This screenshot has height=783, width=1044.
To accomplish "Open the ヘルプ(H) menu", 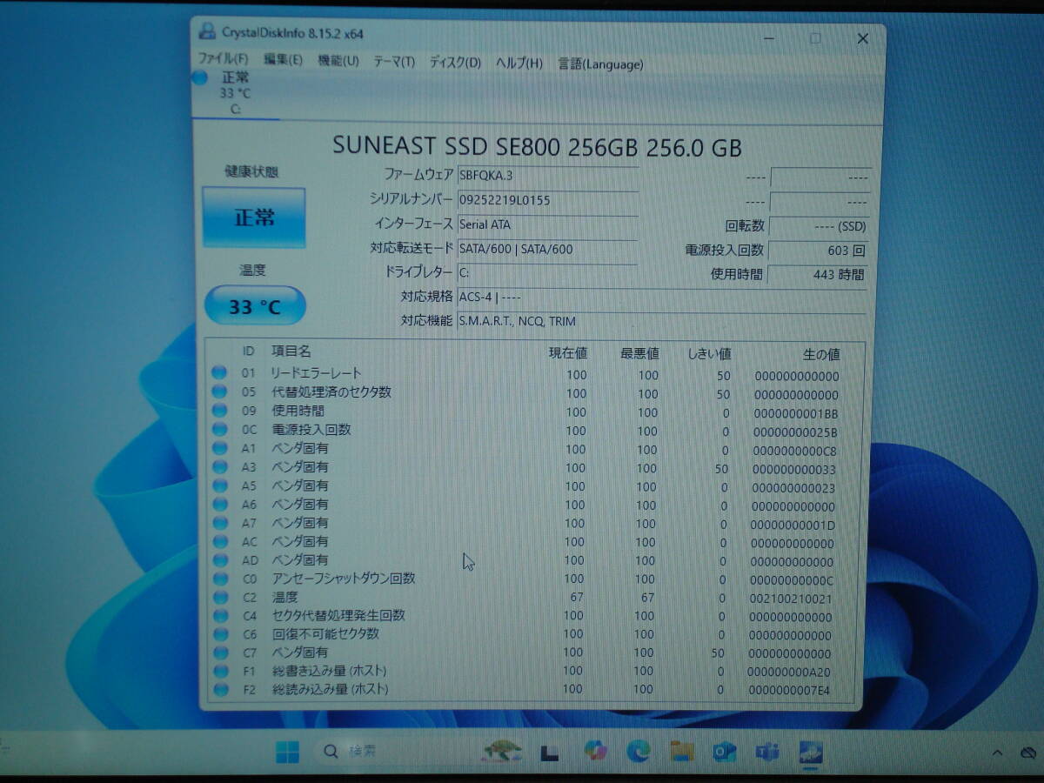I will coord(519,64).
